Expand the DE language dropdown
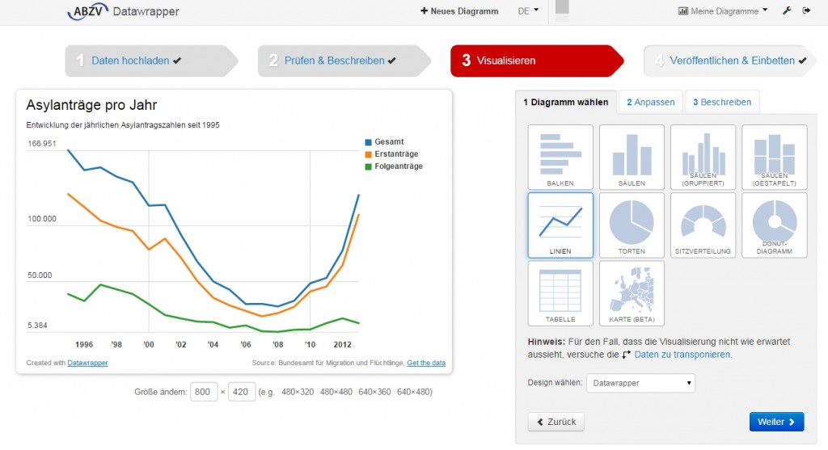 tap(528, 11)
